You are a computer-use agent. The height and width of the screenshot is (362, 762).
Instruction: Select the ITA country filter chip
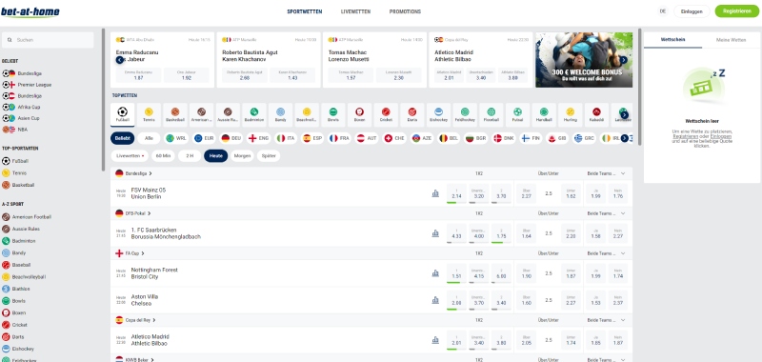(x=287, y=138)
